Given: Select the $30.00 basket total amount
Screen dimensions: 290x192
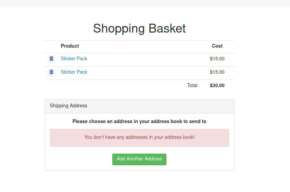Looking at the screenshot, I should pos(217,85).
